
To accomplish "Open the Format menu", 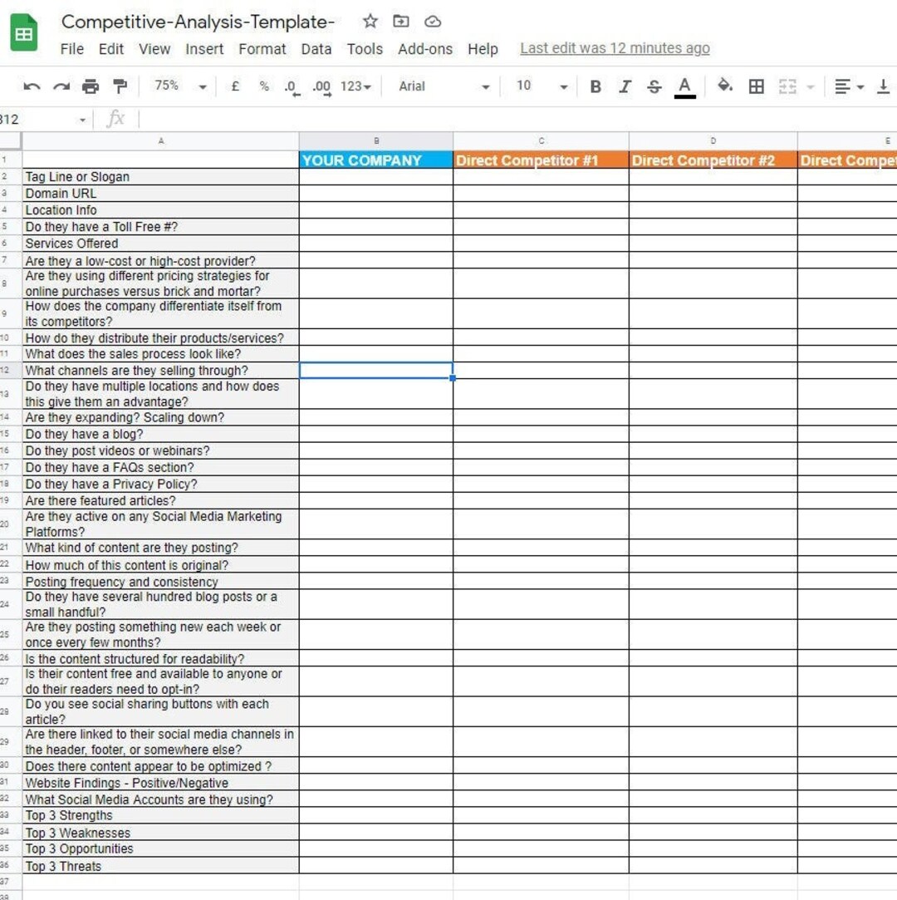I will pyautogui.click(x=262, y=49).
